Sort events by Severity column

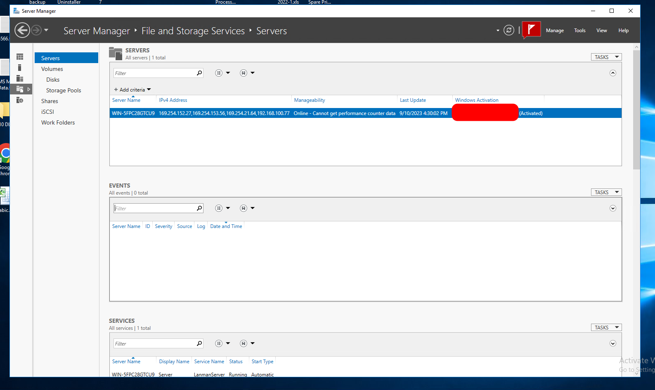tap(163, 226)
